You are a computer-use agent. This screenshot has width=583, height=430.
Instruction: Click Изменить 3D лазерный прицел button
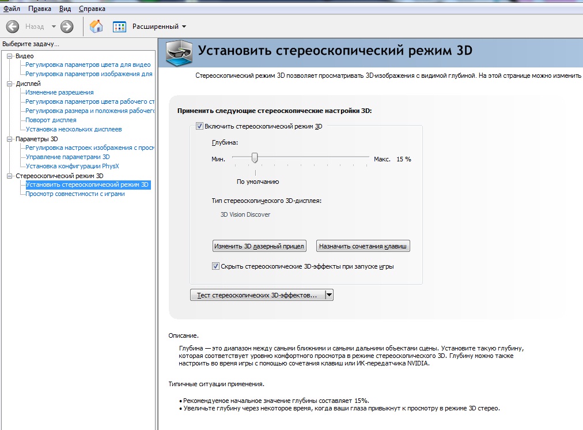[x=259, y=246]
